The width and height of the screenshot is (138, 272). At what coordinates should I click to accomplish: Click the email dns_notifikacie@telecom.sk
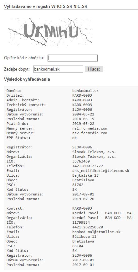click(101, 171)
